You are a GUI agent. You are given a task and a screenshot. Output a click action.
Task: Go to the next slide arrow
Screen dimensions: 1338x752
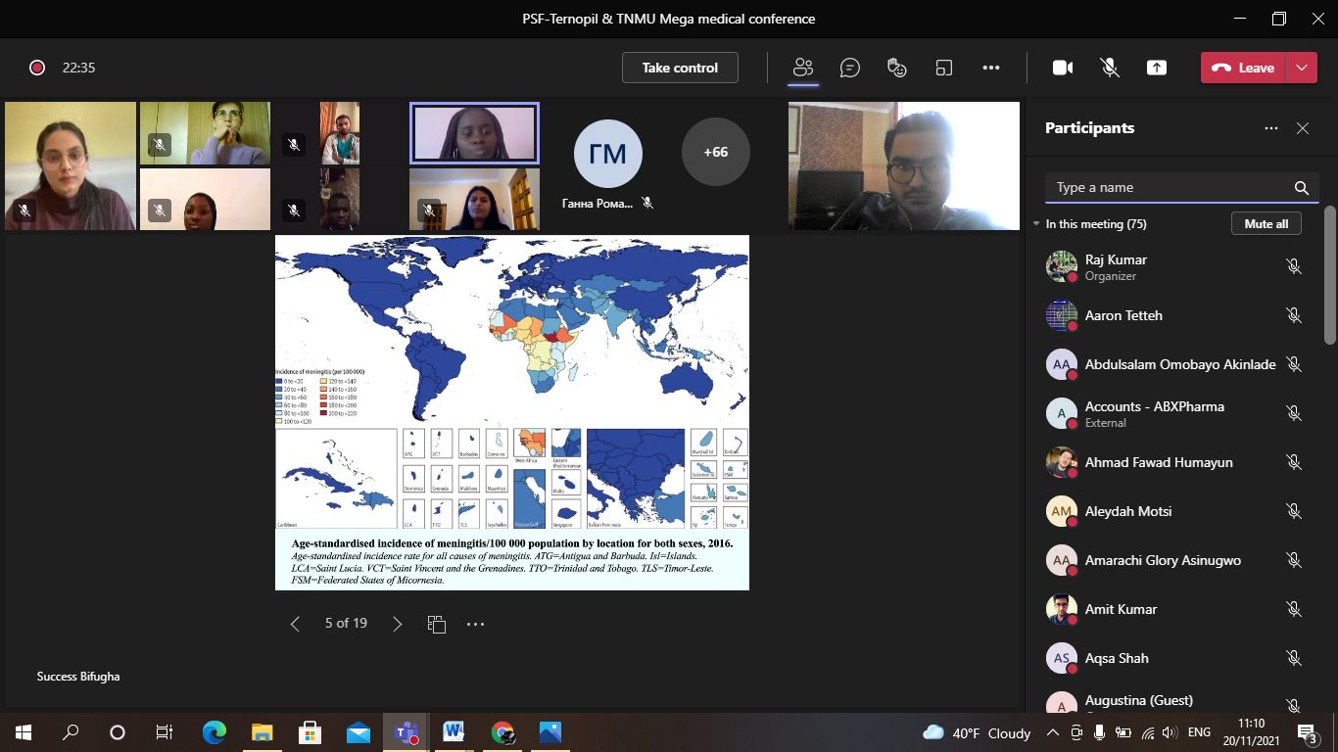[397, 624]
